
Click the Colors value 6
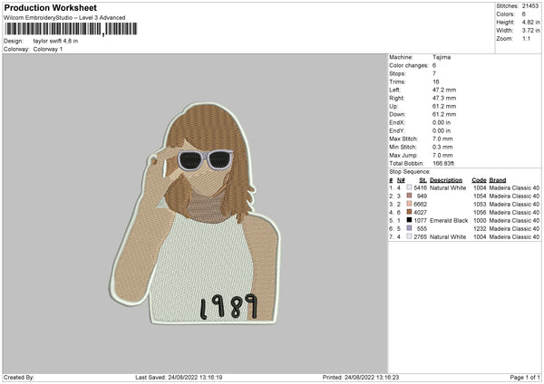[524, 14]
